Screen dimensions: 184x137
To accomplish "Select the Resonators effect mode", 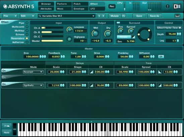I will pos(27,38).
